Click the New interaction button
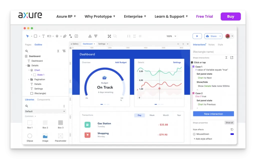 coord(213,114)
